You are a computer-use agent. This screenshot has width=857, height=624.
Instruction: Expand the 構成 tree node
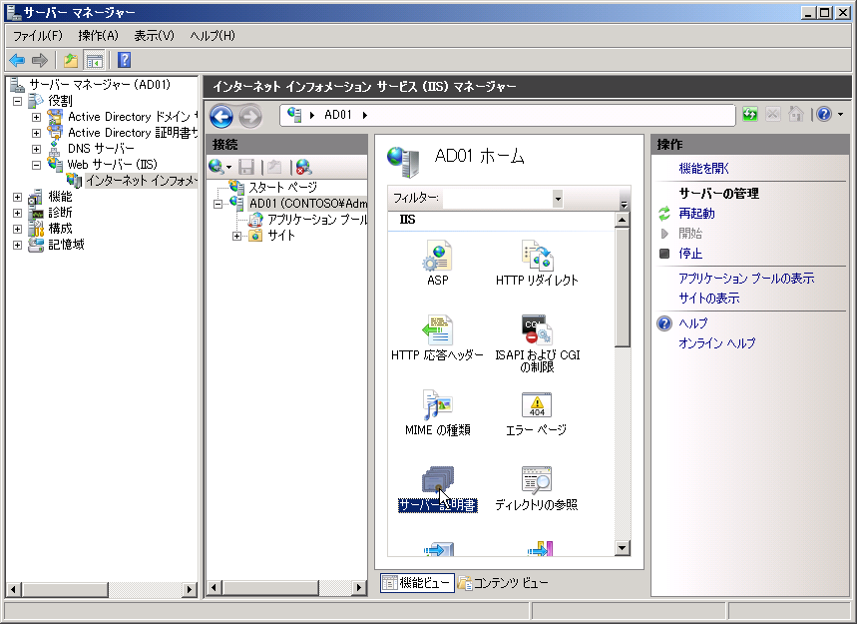[18, 229]
